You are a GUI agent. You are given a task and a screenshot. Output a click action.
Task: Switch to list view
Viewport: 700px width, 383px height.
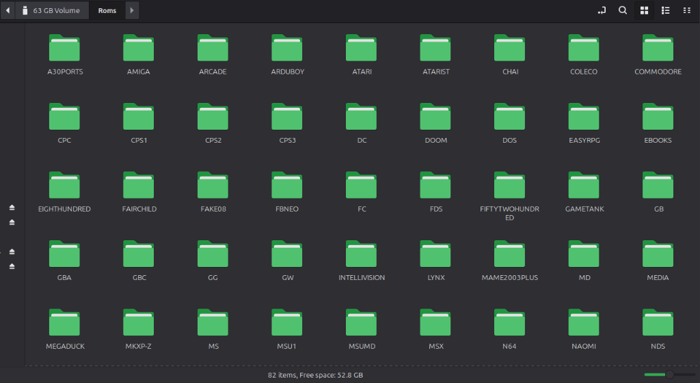(666, 10)
